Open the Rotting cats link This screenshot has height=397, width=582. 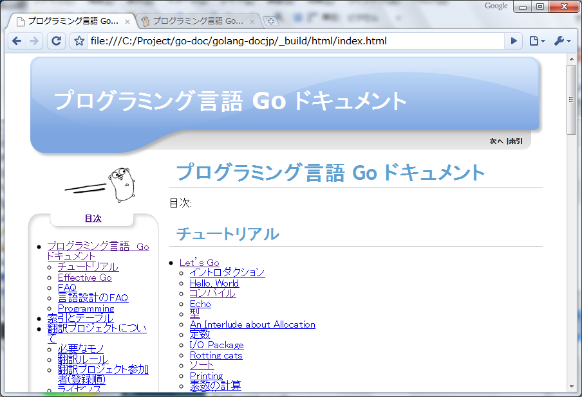(216, 355)
